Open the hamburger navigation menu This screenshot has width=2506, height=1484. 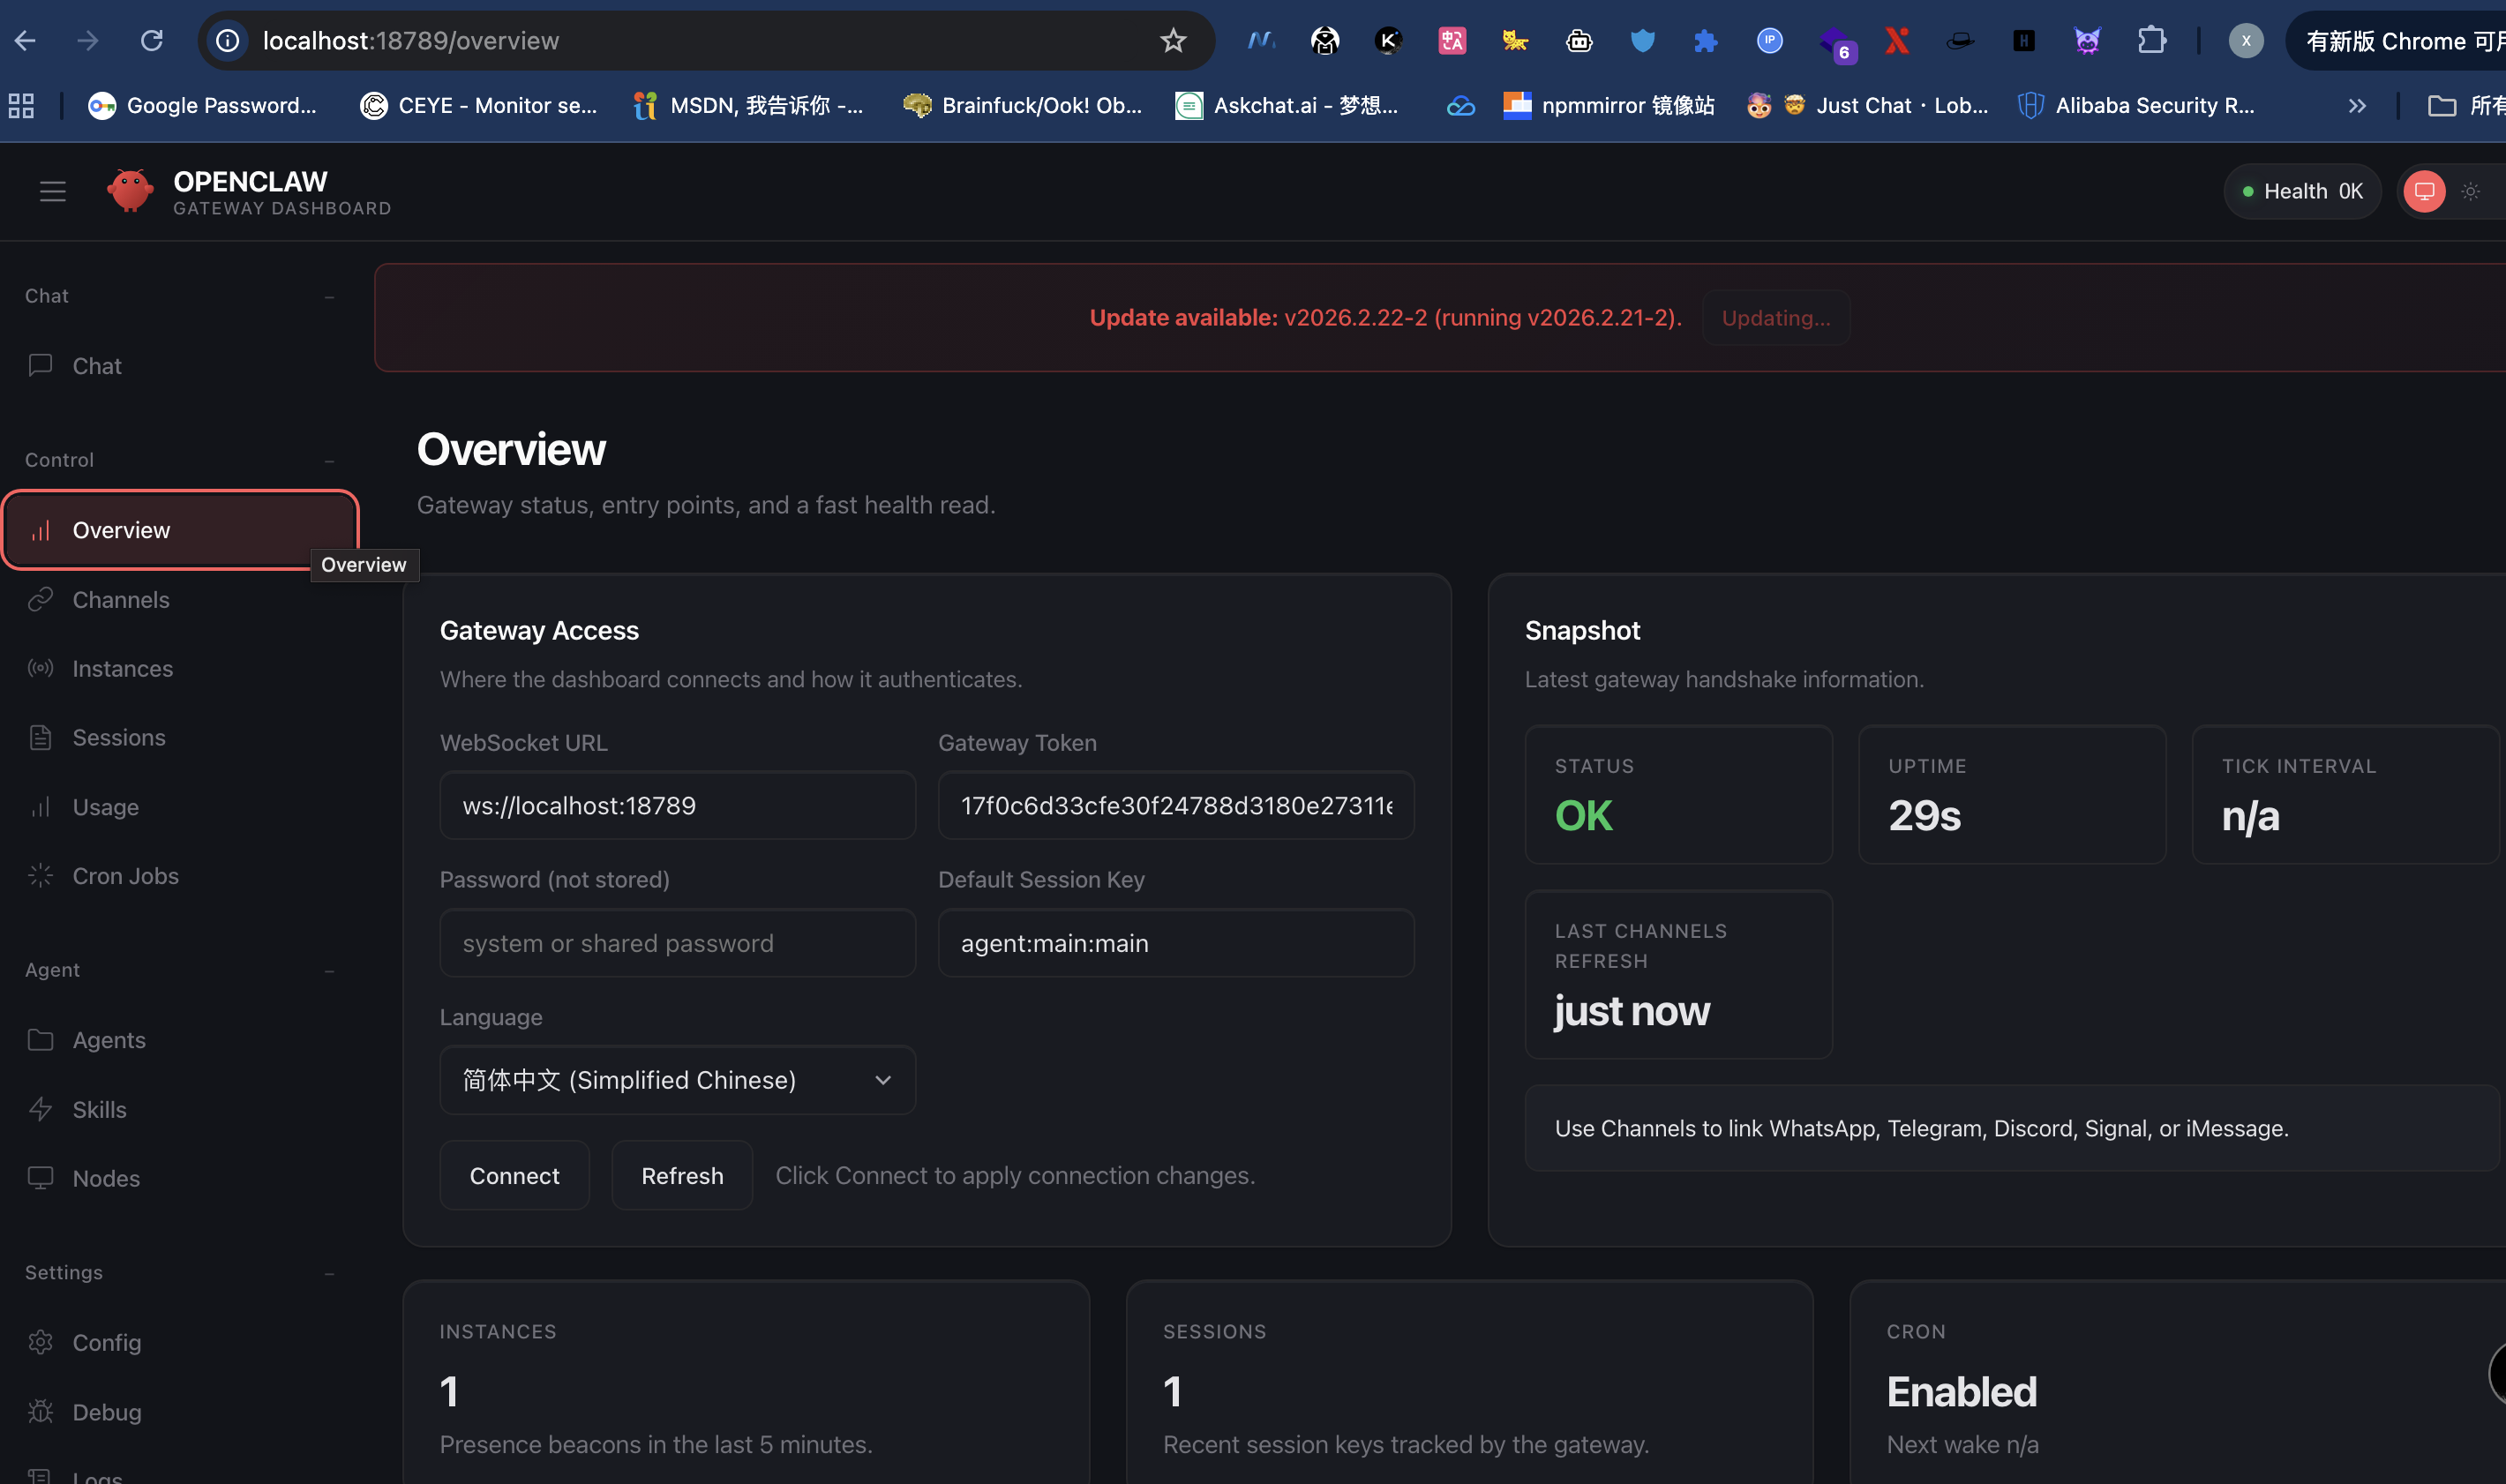coord(52,190)
